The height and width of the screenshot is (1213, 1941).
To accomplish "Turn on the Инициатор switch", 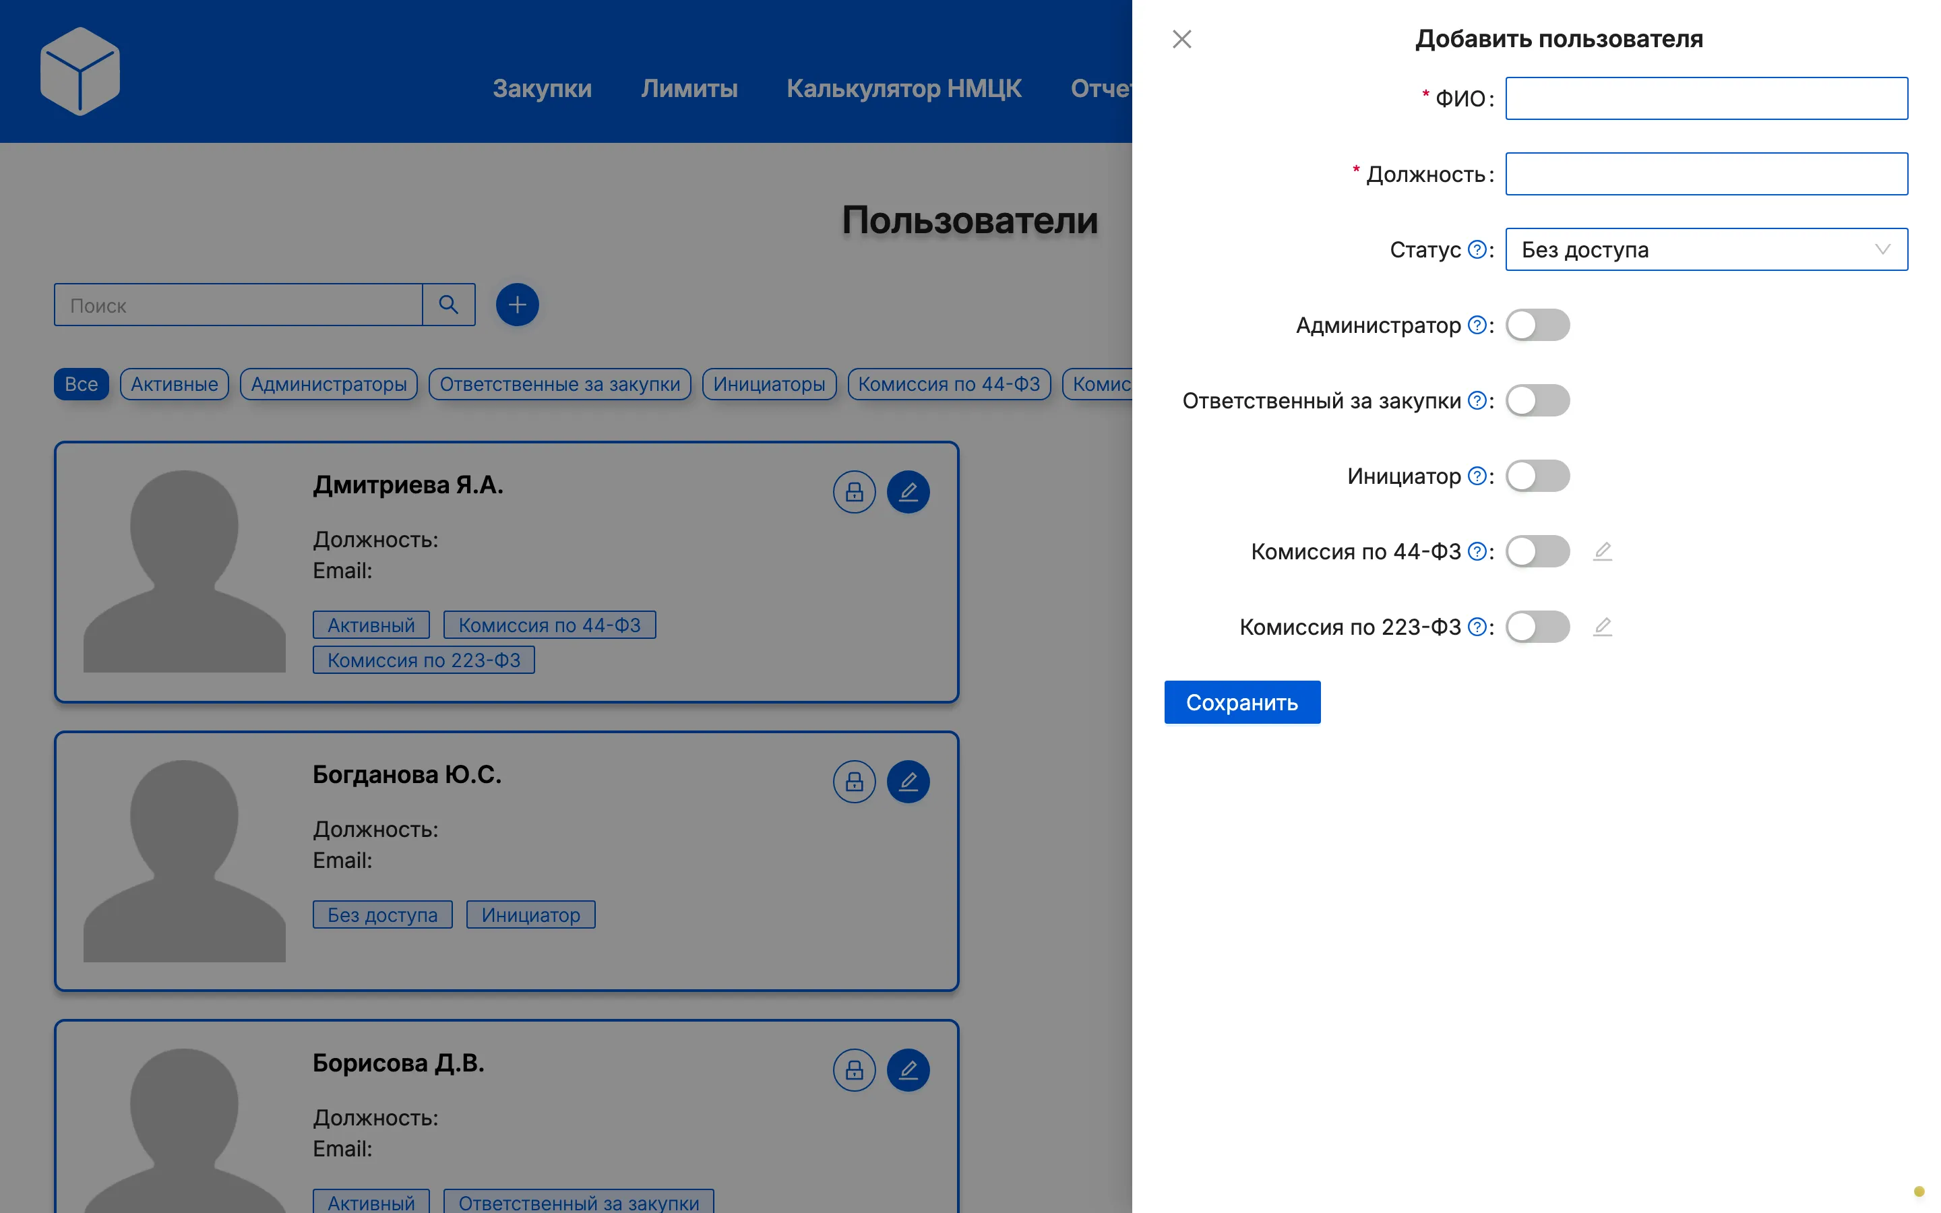I will (x=1537, y=476).
